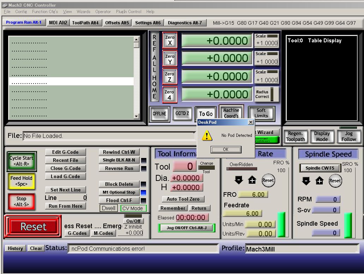Open the Function Cfg's menu
The width and height of the screenshot is (364, 274).
[45, 12]
